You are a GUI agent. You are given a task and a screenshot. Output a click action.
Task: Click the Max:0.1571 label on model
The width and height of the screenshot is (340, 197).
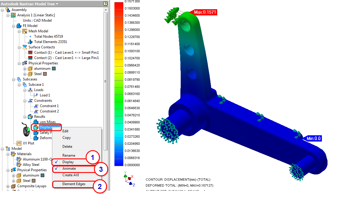tap(205, 12)
